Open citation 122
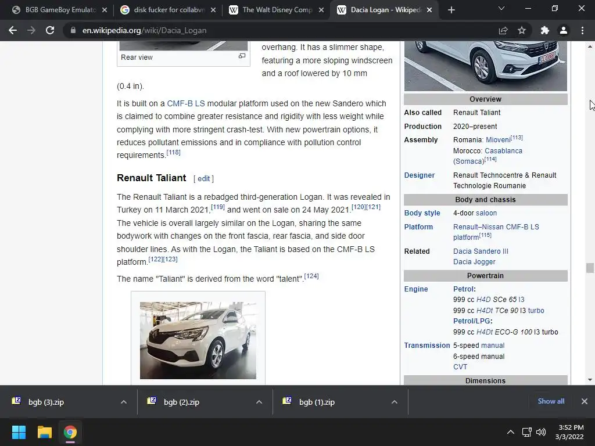 click(x=156, y=260)
